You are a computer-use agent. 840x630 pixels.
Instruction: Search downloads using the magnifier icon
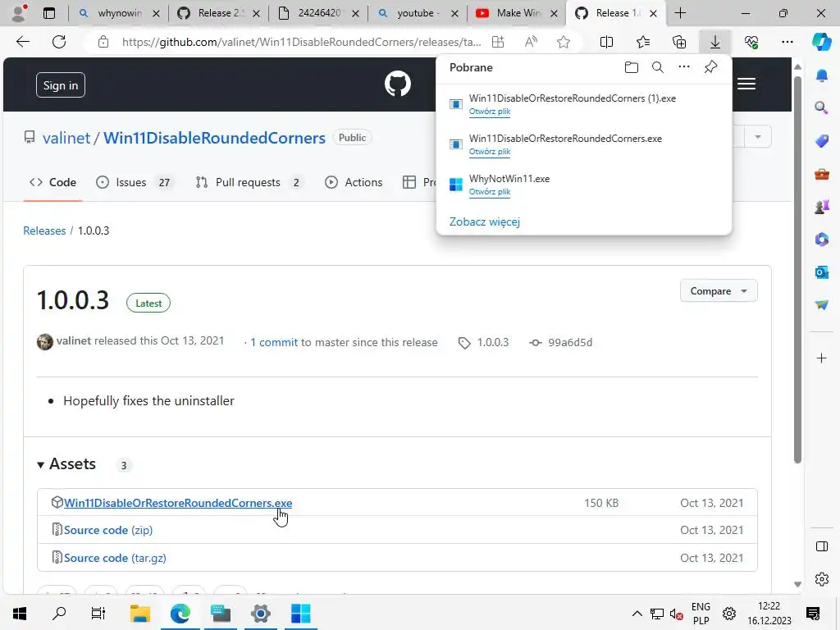point(657,67)
